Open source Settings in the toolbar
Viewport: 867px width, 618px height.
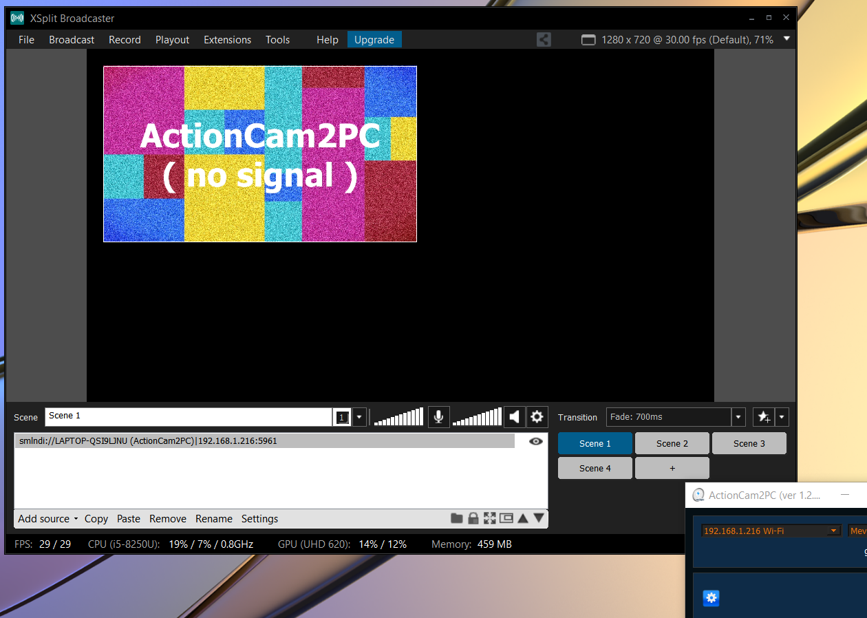pyautogui.click(x=260, y=519)
